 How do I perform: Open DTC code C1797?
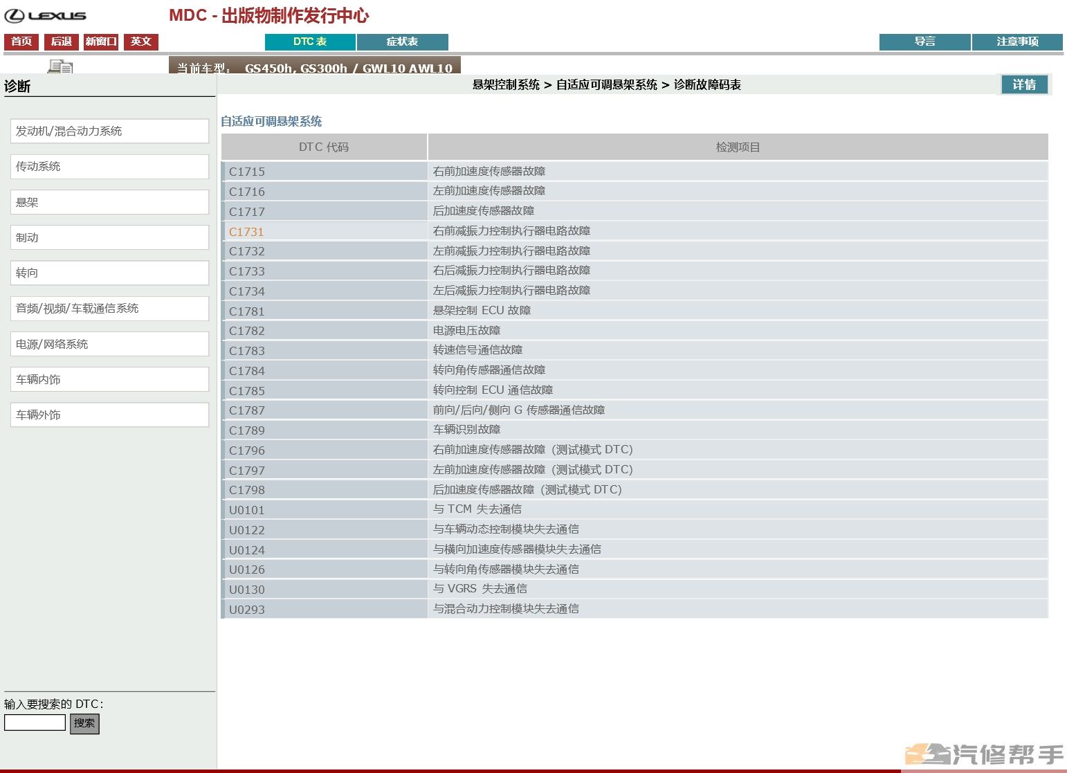[x=247, y=471]
